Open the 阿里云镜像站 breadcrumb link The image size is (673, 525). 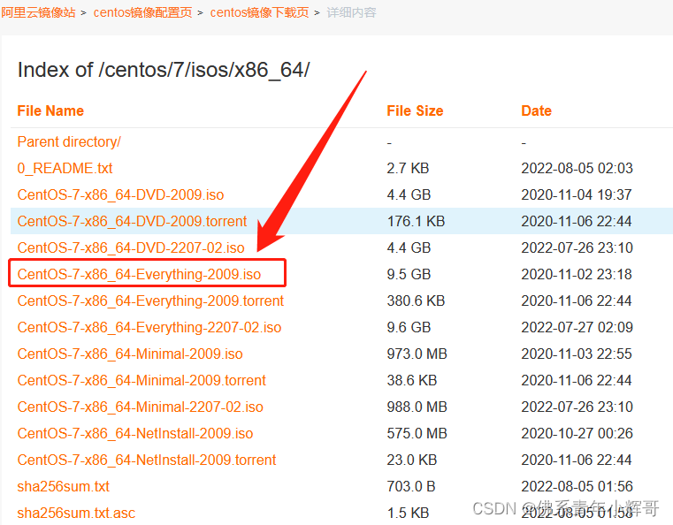38,12
